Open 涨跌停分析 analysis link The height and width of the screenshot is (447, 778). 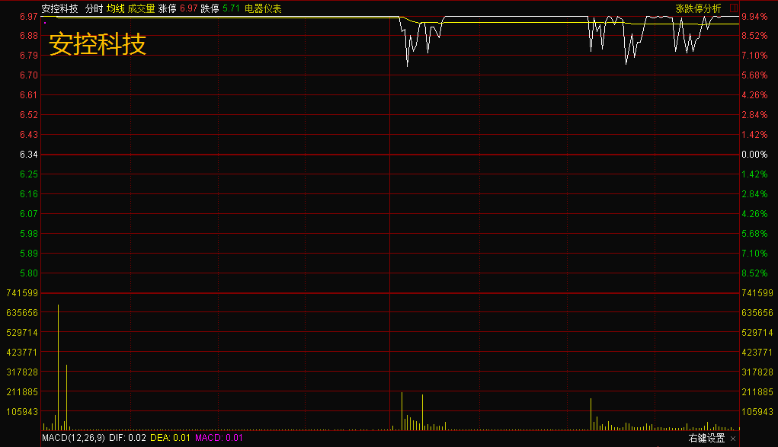698,8
